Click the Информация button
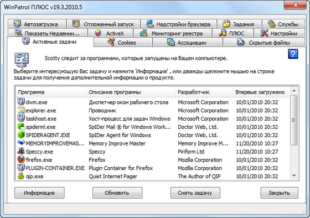The image size is (310, 218). [x=39, y=193]
